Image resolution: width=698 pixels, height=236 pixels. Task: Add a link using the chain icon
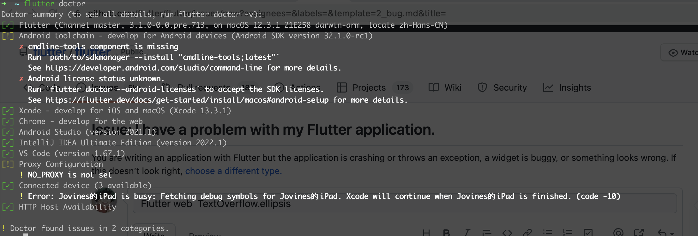coord(527,233)
